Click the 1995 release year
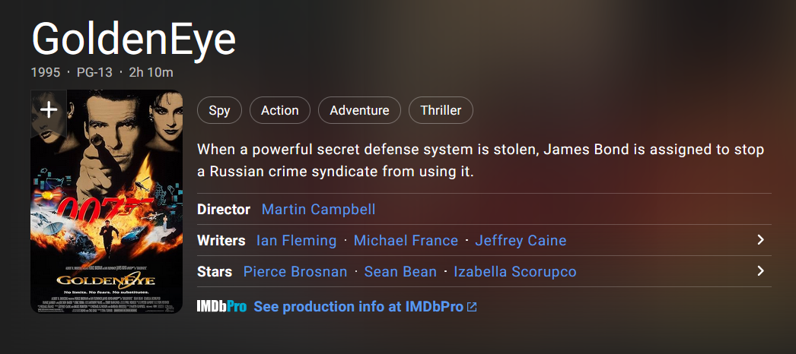This screenshot has width=796, height=354. (45, 73)
